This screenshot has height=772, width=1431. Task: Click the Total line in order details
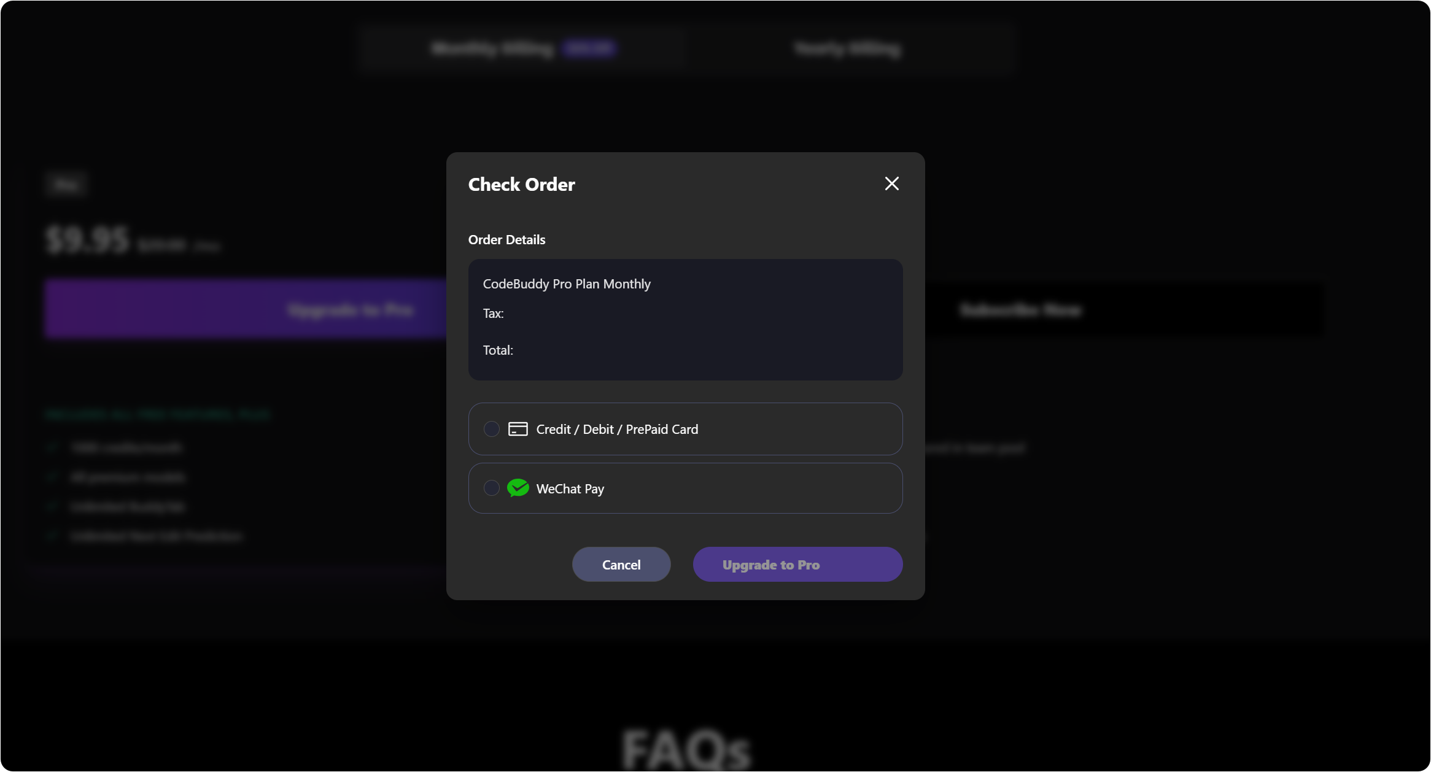(498, 350)
